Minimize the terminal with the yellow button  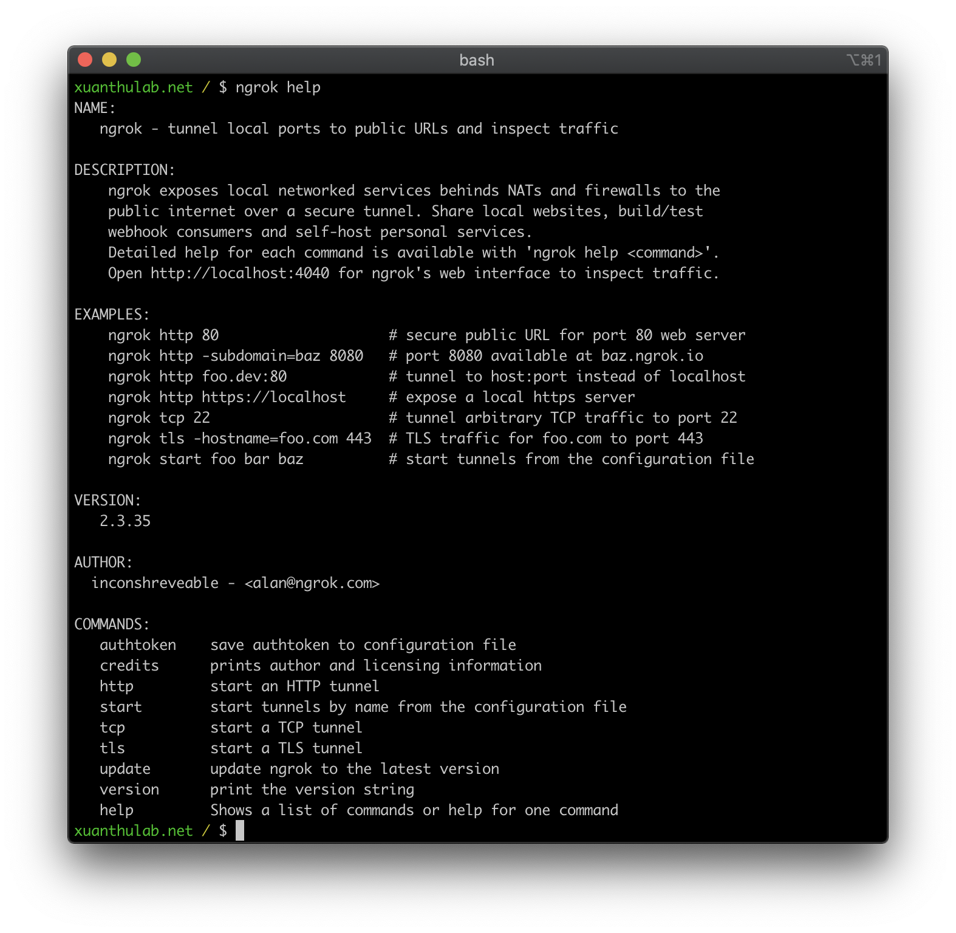pyautogui.click(x=109, y=60)
